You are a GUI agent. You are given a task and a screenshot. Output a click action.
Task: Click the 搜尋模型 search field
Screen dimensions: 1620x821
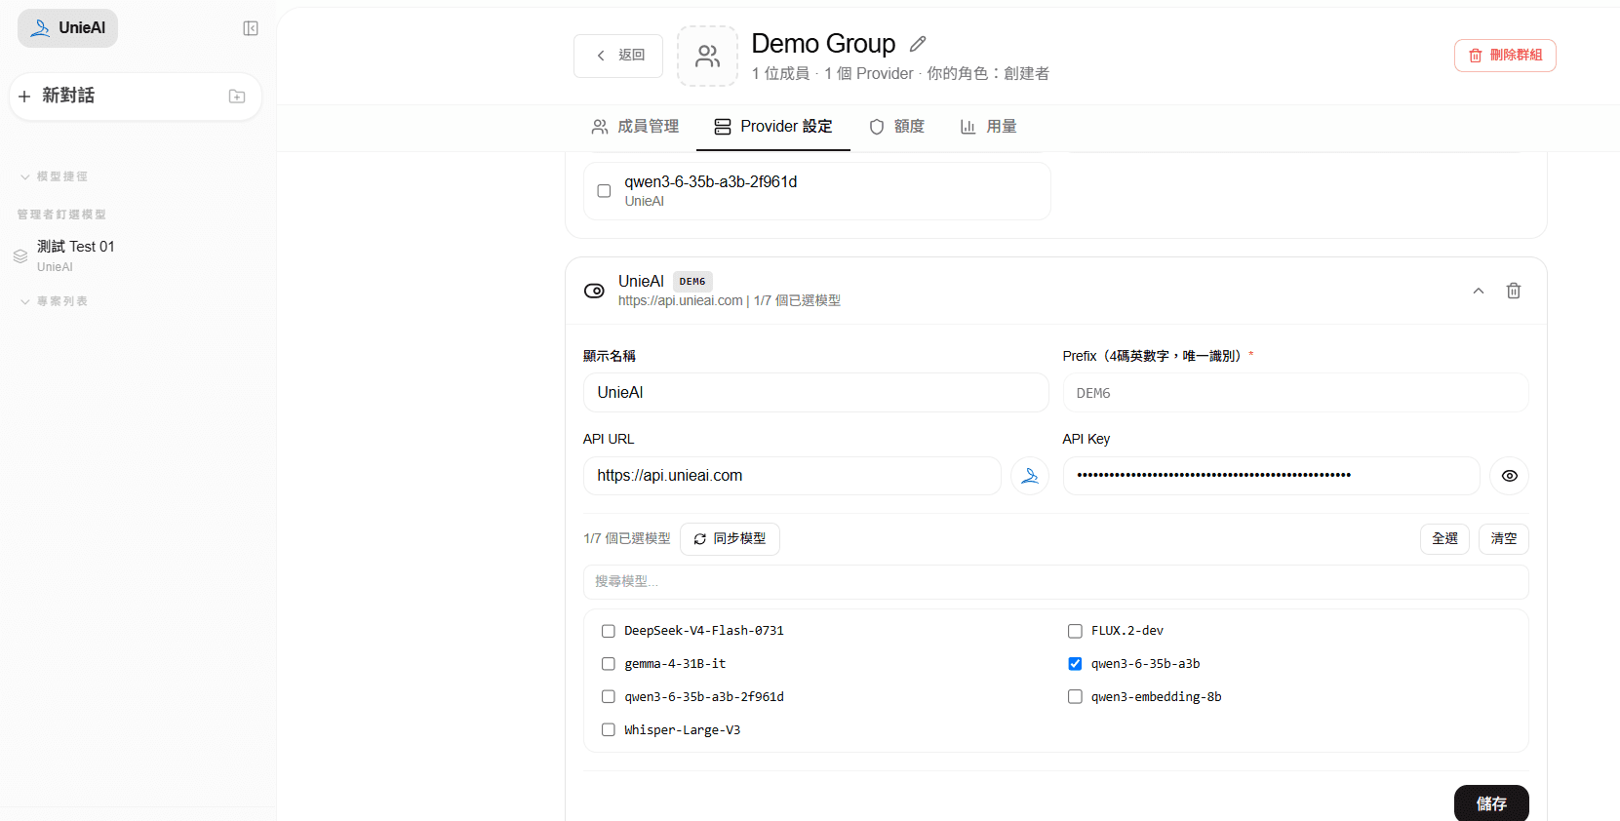[x=1056, y=582]
